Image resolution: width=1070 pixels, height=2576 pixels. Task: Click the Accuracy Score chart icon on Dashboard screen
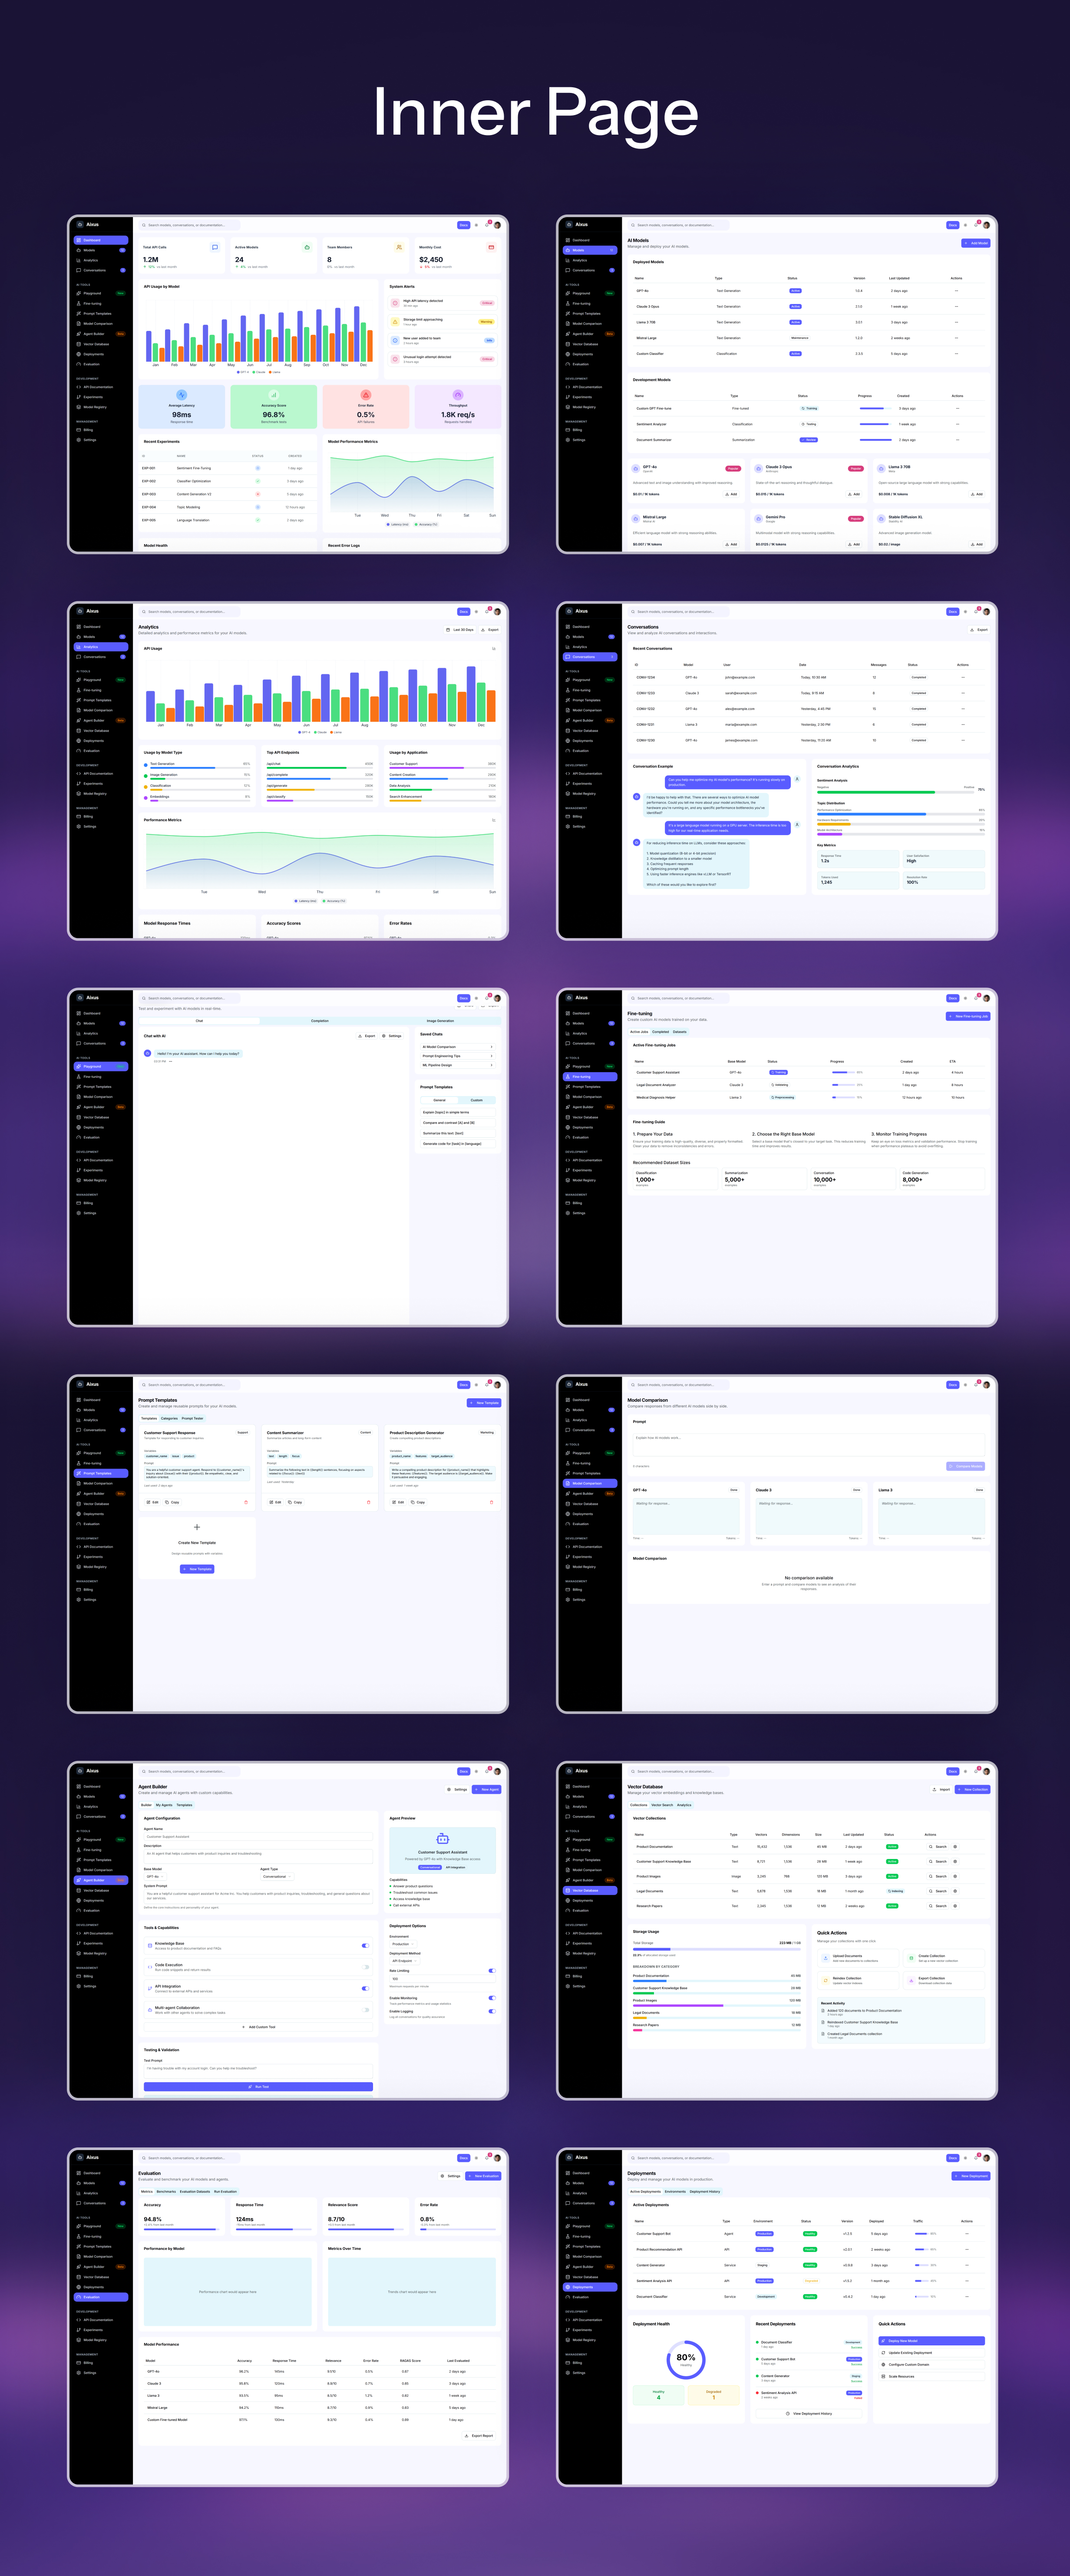pyautogui.click(x=273, y=395)
